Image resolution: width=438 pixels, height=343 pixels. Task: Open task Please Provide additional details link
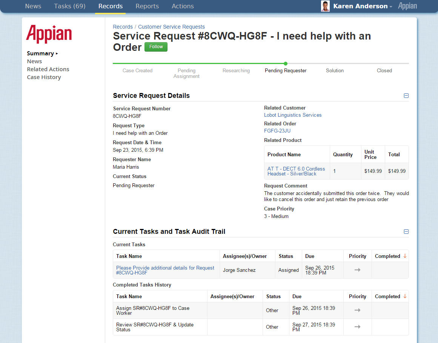pyautogui.click(x=165, y=270)
